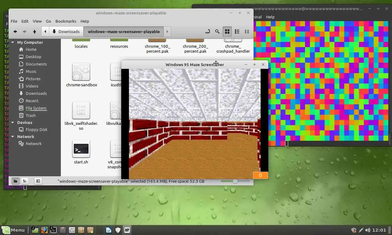Open LibreOffice Writer document taskbar icon
392x235 pixels.
coord(109,230)
